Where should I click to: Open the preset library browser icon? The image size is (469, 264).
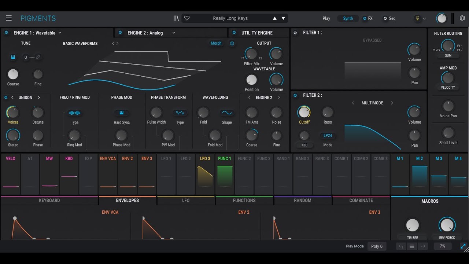click(176, 18)
